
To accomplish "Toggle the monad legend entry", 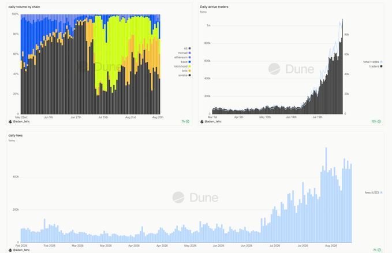I will (184, 53).
